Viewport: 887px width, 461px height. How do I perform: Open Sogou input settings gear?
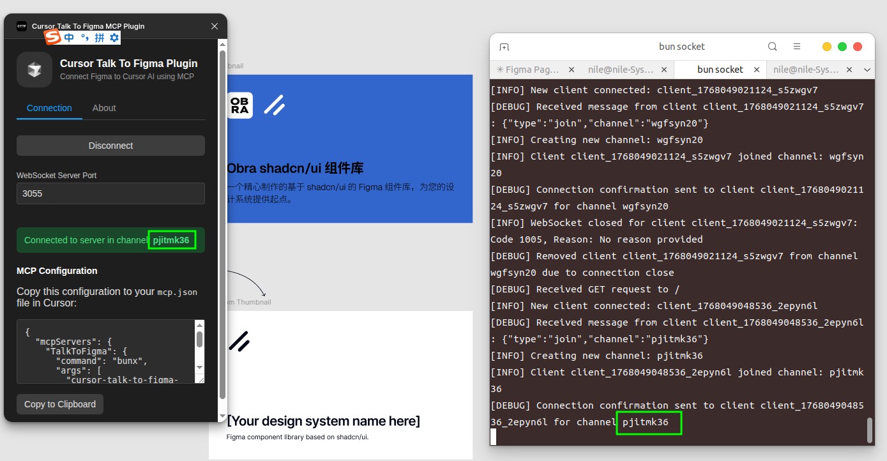click(114, 38)
